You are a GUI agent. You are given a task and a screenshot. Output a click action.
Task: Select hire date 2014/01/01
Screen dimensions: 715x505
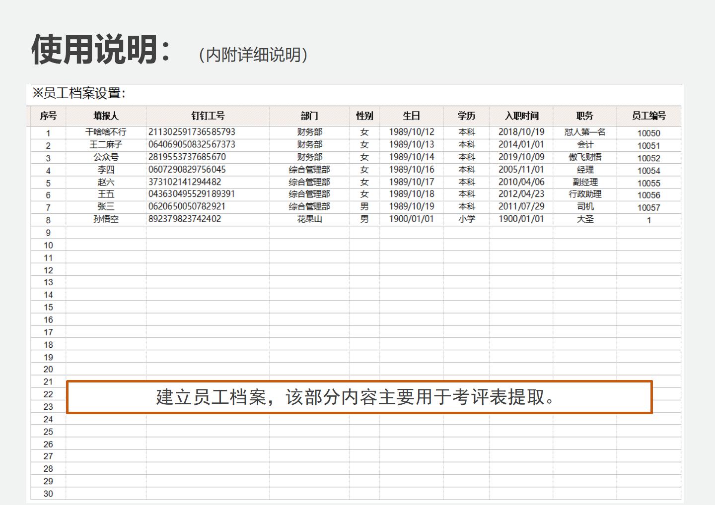click(x=521, y=144)
